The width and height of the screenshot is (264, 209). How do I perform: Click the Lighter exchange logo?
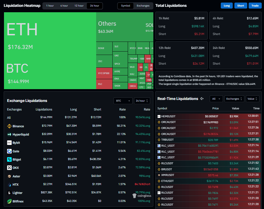9,193
